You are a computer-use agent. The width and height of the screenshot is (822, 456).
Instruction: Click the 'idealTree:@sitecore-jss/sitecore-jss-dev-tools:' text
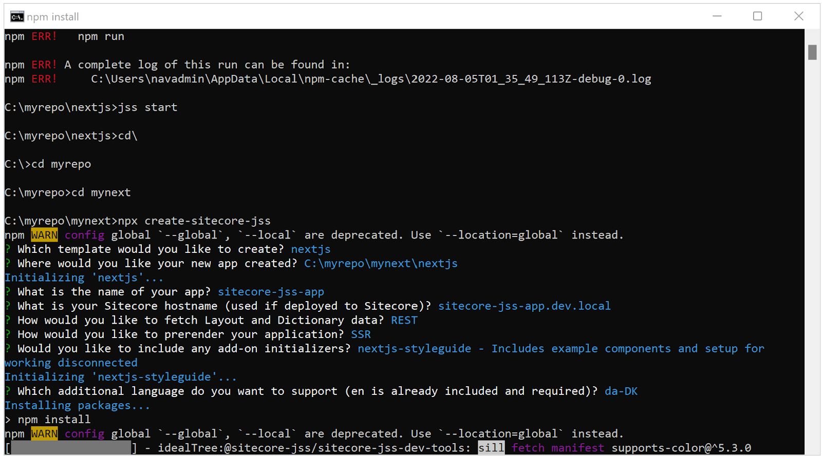pos(314,448)
